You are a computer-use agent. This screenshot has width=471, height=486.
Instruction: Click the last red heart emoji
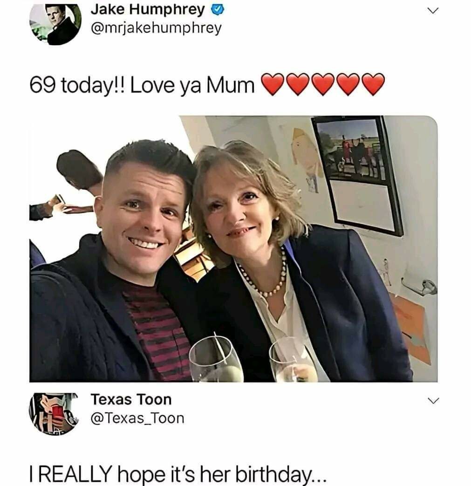tap(373, 84)
